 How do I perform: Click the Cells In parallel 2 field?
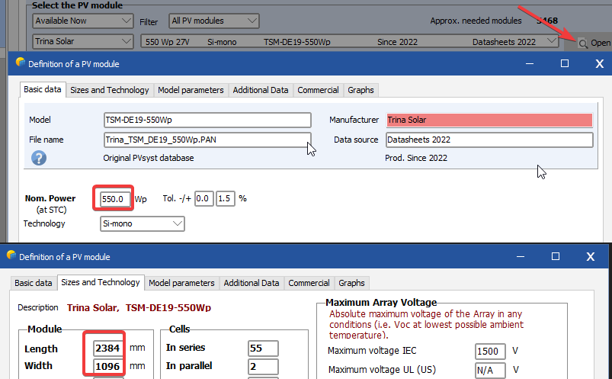(263, 367)
